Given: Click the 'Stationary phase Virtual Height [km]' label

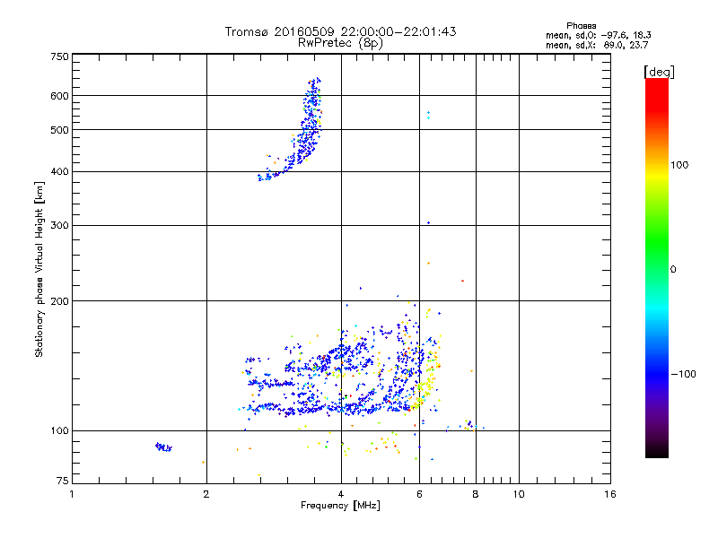Looking at the screenshot, I should [39, 270].
